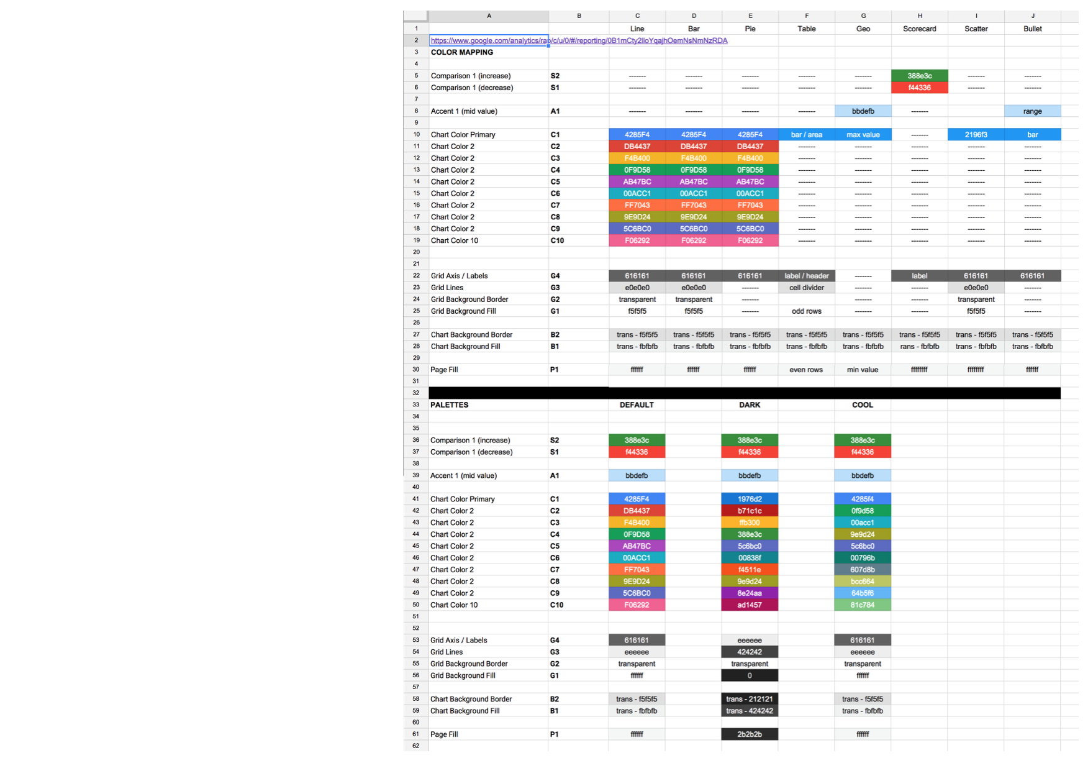Click 'Comparison 1 (decrease)' label in row 37
The width and height of the screenshot is (1088, 763).
point(471,452)
